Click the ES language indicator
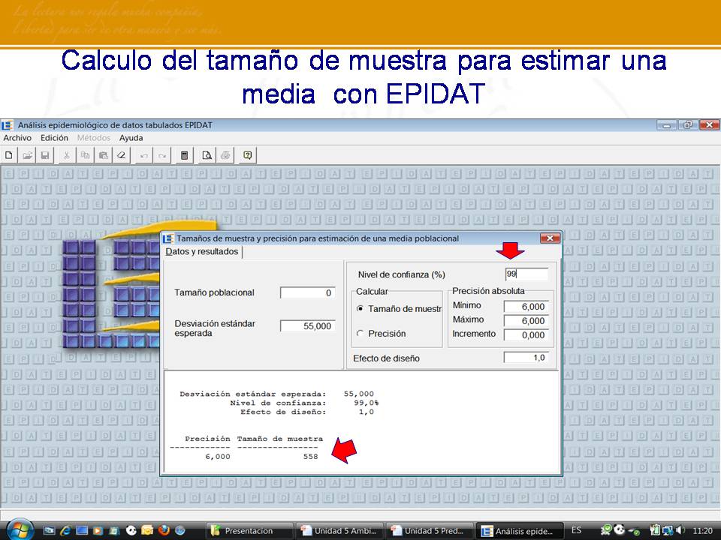721x540 pixels. pyautogui.click(x=577, y=530)
